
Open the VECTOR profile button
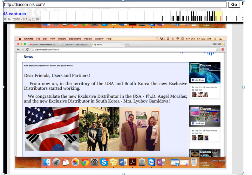[218, 44]
